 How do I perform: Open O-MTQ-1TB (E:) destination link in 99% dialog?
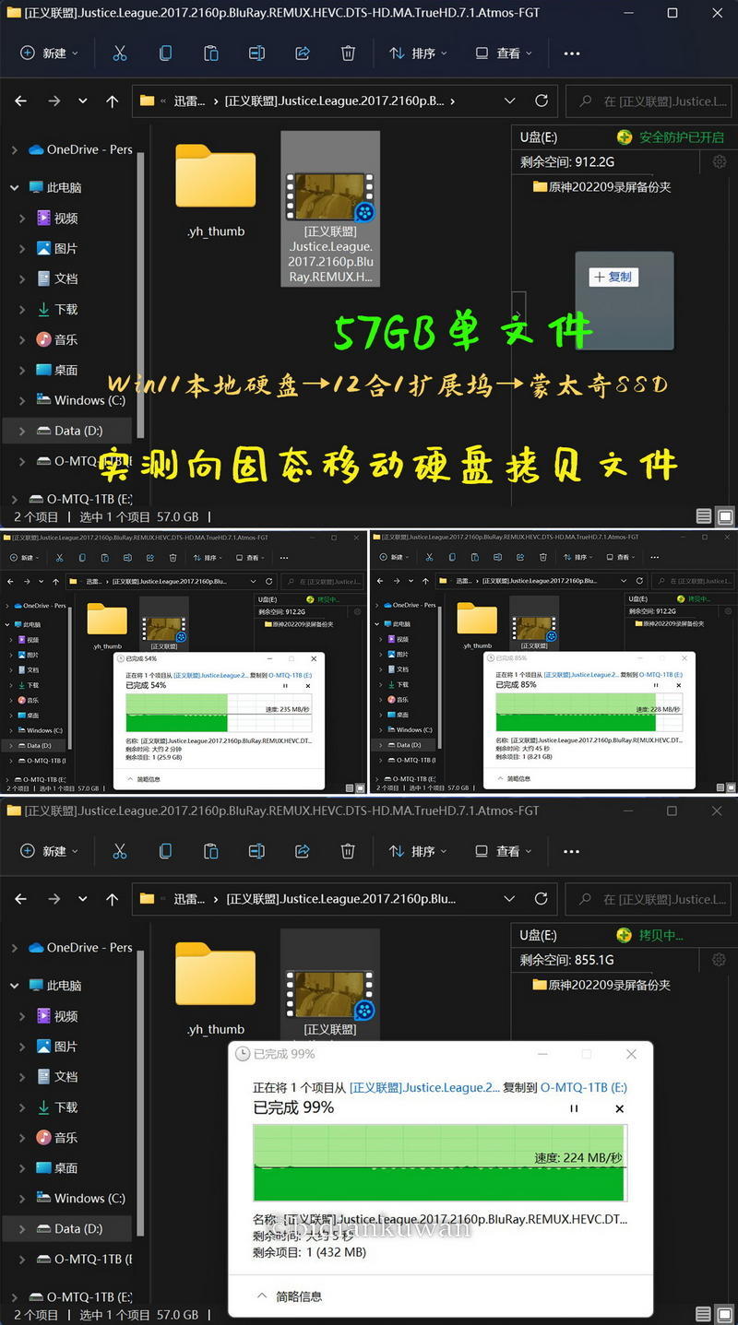(584, 1087)
